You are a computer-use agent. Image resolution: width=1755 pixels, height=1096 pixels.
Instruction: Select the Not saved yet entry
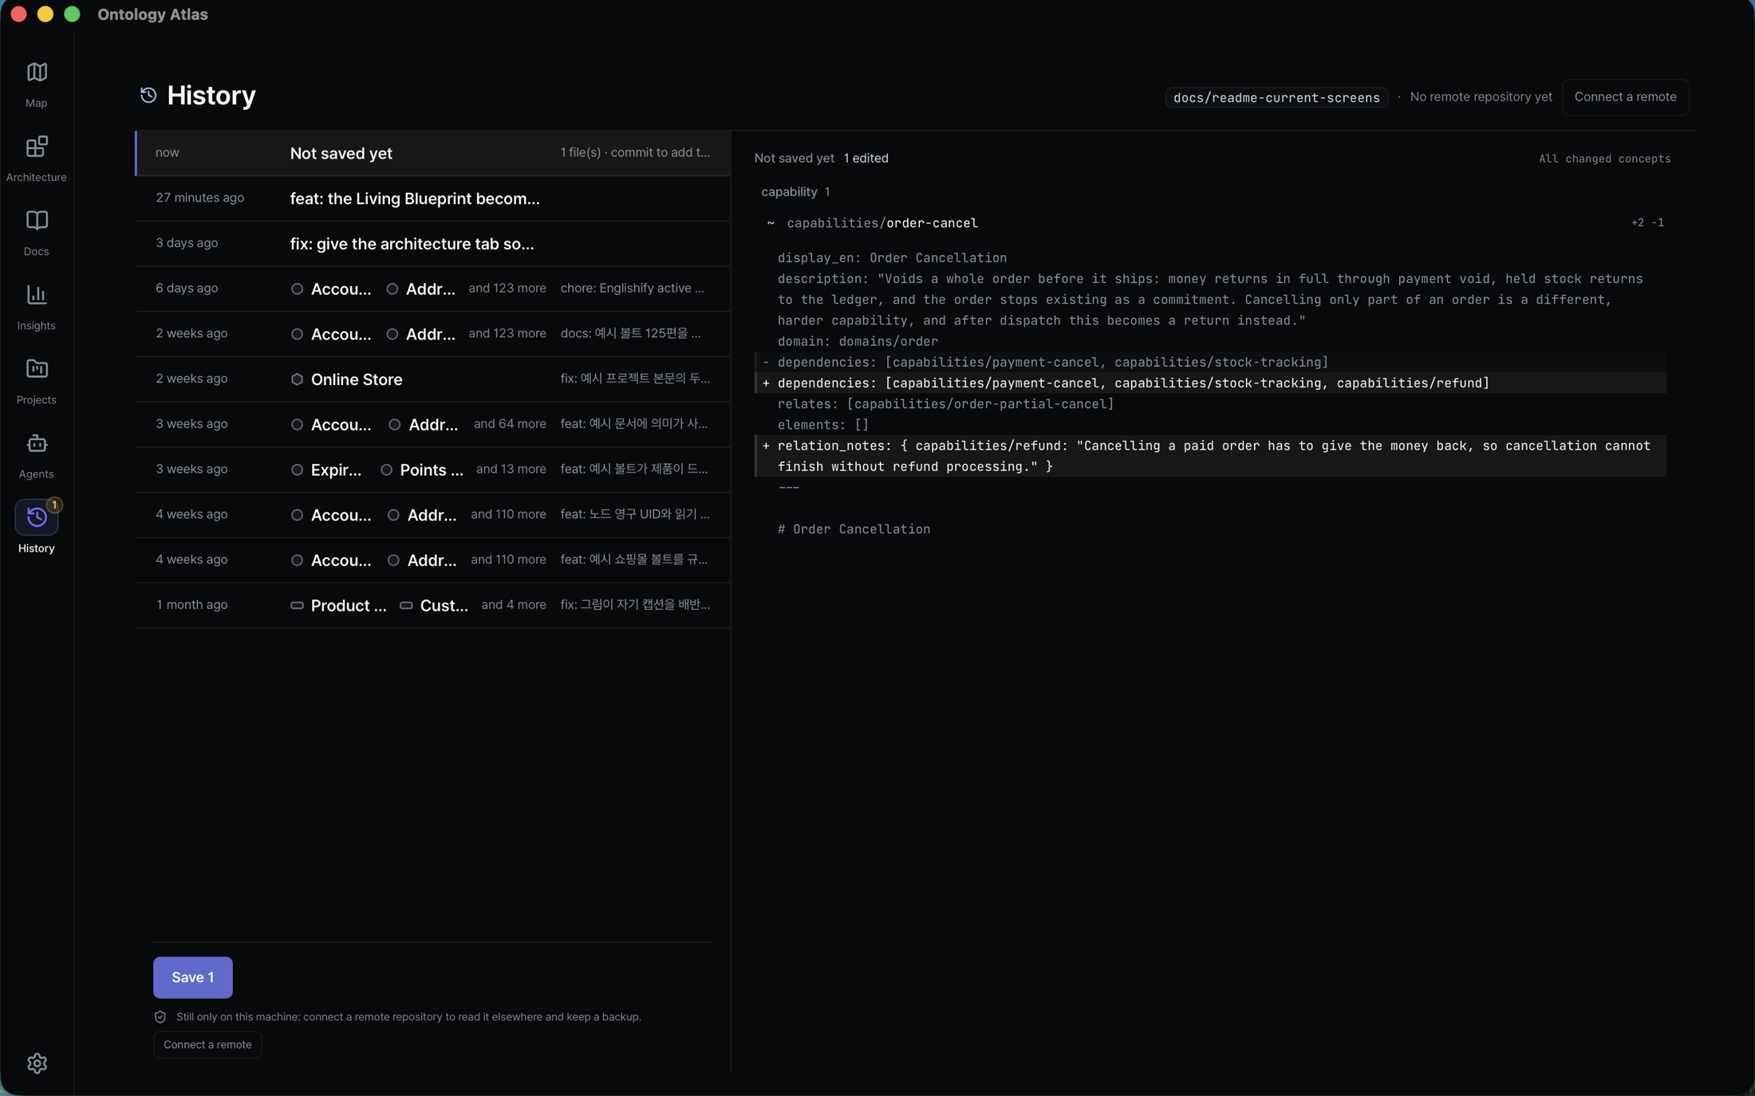coord(433,153)
